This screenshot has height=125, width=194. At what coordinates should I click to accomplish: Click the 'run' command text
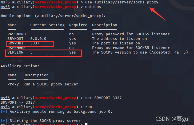click(x=89, y=107)
